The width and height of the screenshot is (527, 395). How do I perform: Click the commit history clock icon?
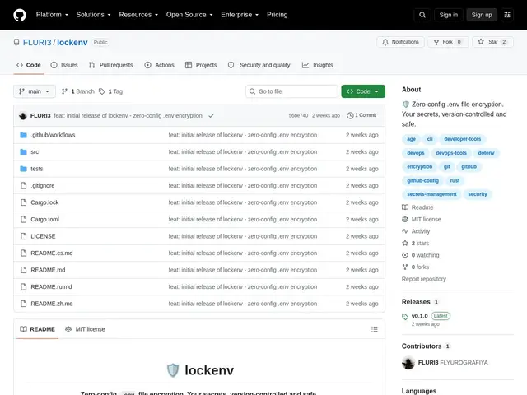(x=350, y=115)
